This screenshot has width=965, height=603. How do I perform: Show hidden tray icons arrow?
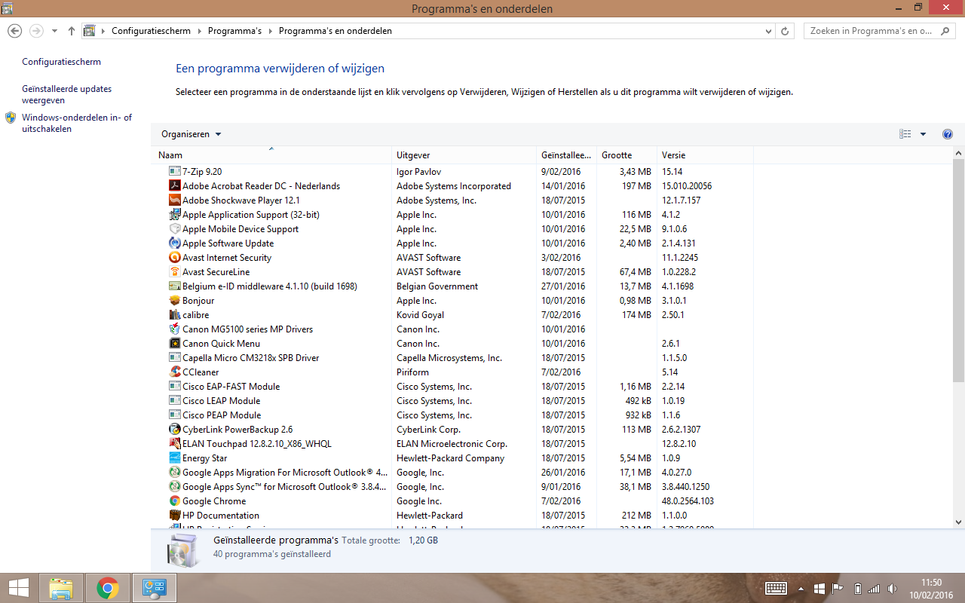(801, 589)
